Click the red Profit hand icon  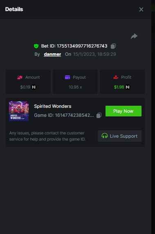click(x=116, y=77)
